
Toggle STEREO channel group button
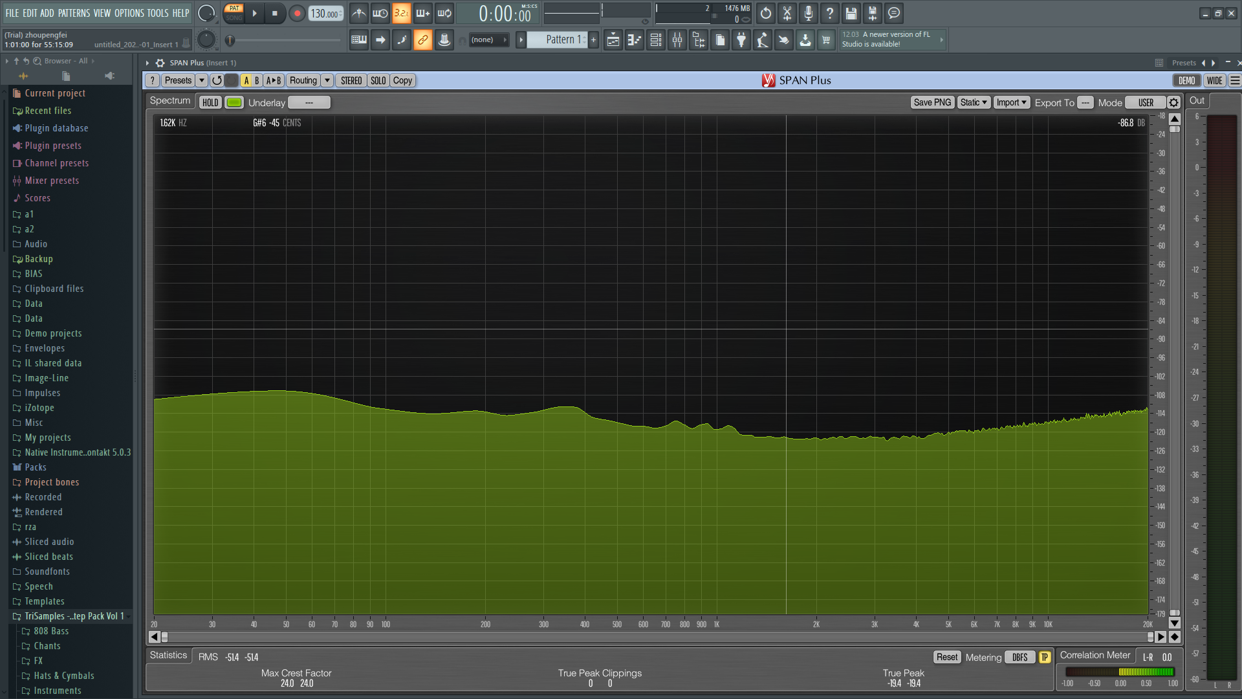pyautogui.click(x=351, y=80)
